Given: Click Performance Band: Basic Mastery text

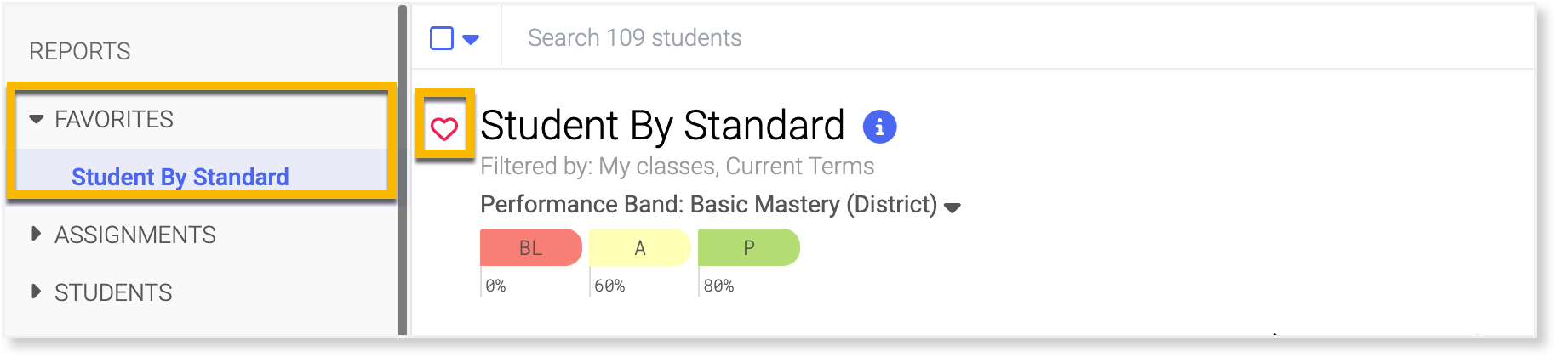Looking at the screenshot, I should tap(708, 205).
